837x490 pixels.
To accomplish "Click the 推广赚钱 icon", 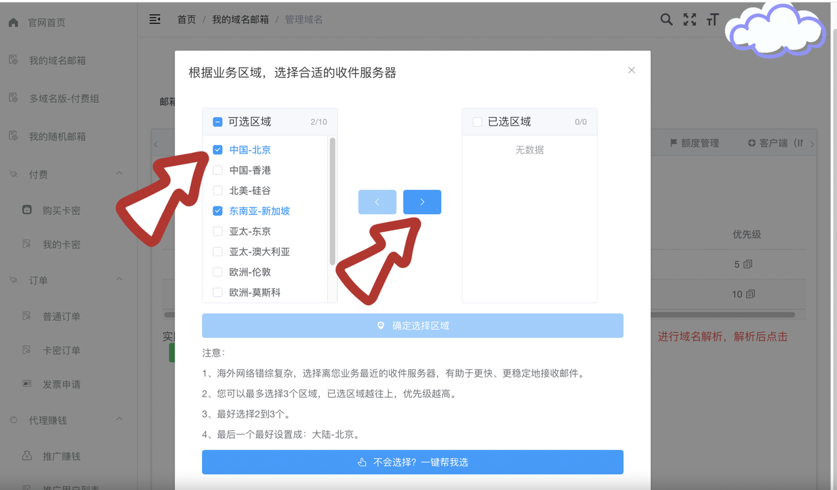I will click(x=27, y=456).
